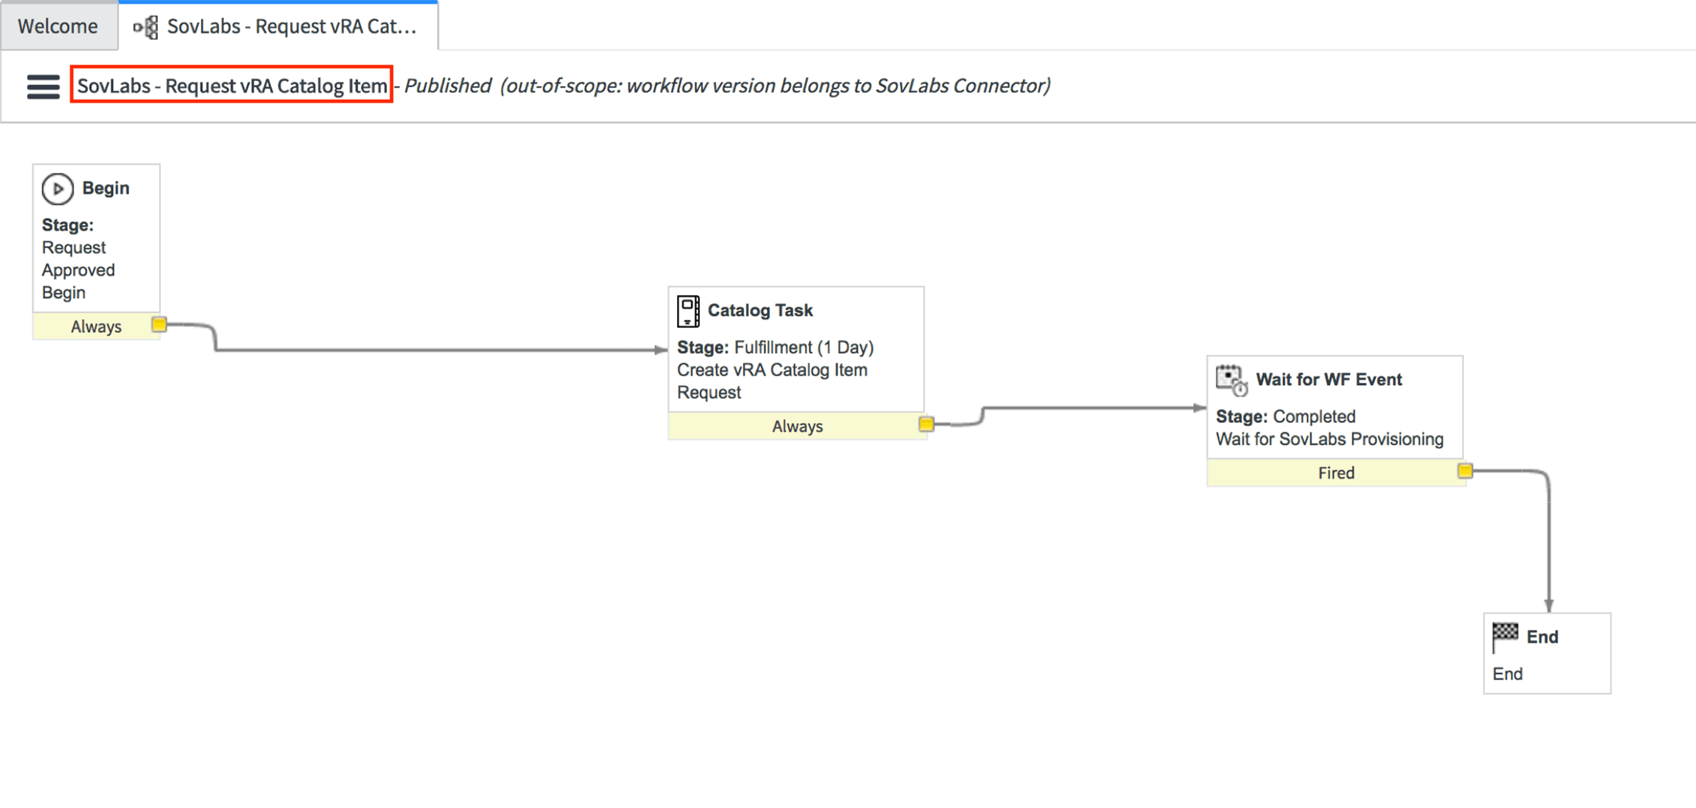Click the workflow icon in the SovLabs tab
The image size is (1696, 808).
[146, 27]
